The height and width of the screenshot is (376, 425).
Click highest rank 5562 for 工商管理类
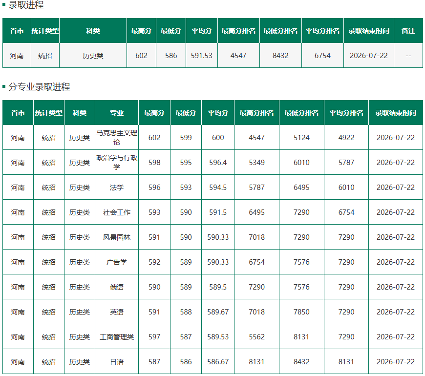point(256,337)
